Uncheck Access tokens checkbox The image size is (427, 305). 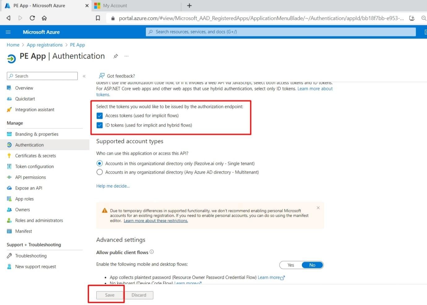coord(99,116)
